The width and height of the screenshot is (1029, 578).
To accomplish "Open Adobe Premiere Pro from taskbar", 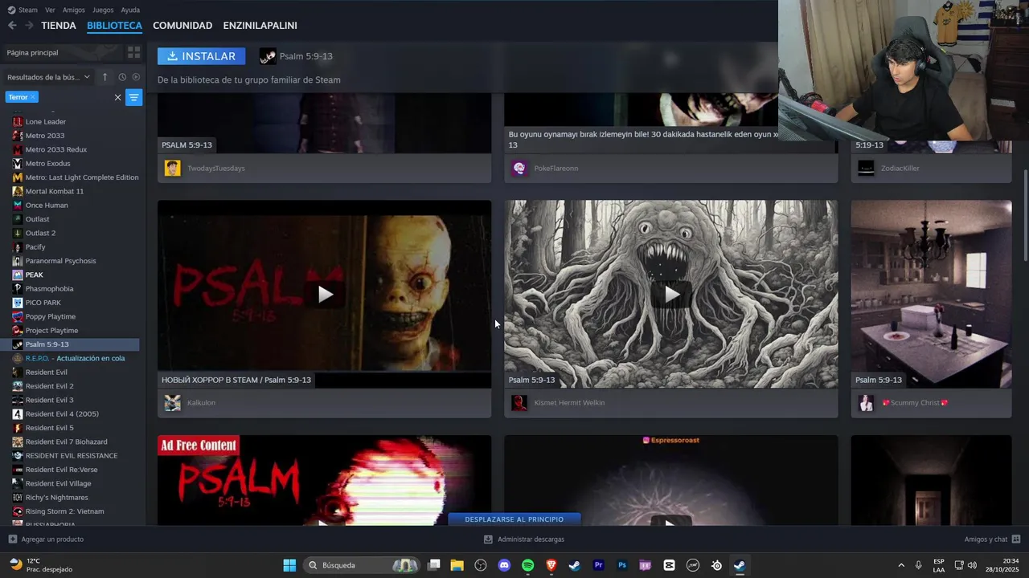I will pos(598,565).
